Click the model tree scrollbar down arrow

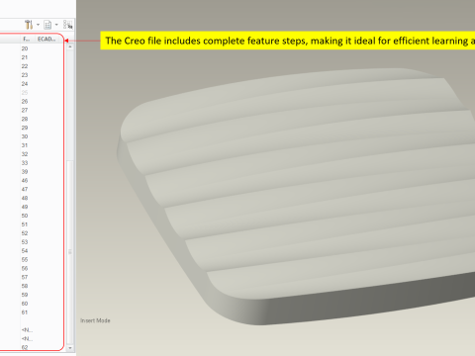pos(70,348)
